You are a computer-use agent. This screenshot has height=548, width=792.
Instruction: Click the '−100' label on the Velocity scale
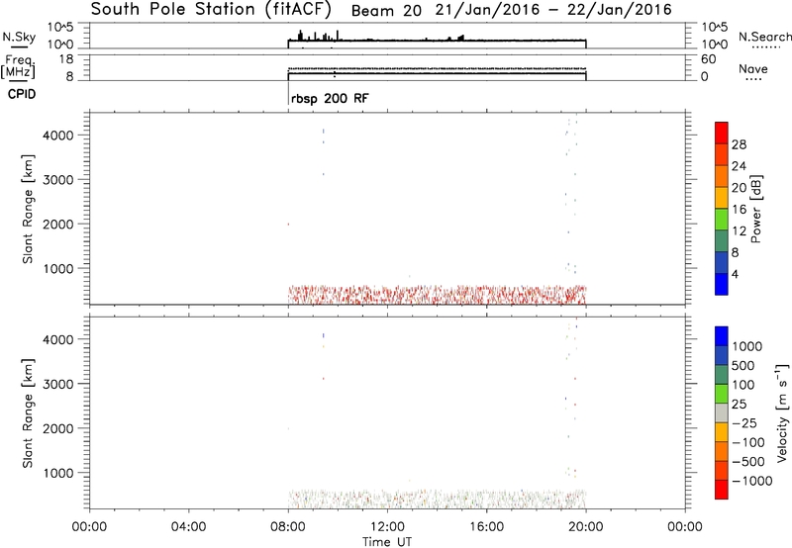(748, 442)
